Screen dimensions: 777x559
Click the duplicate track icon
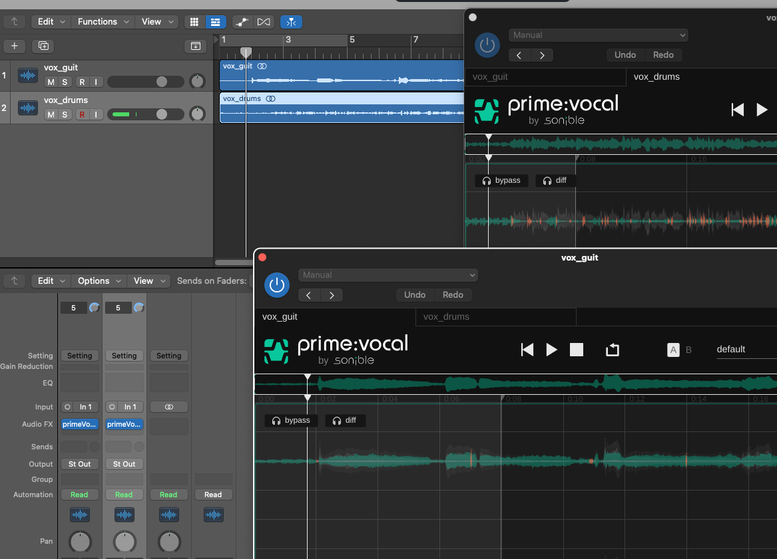click(x=43, y=46)
